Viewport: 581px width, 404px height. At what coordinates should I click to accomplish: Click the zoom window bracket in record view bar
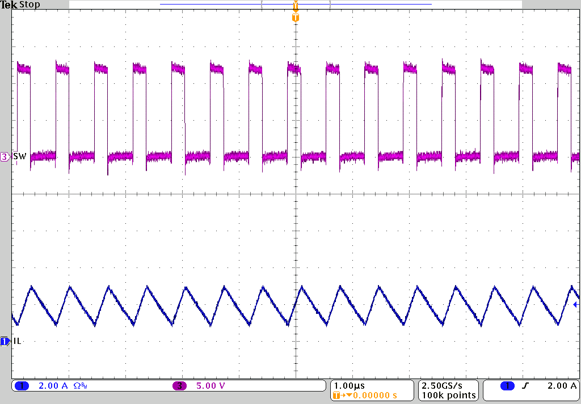[262, 5]
